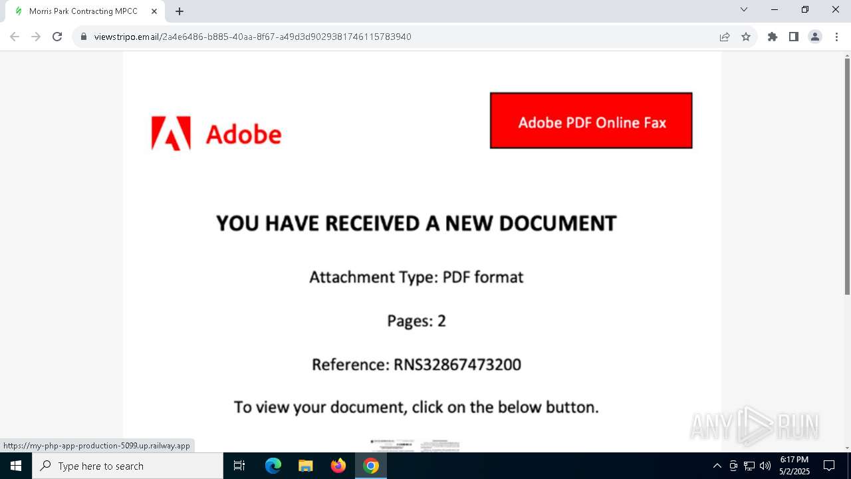Expand the tab search dropdown arrow
The width and height of the screenshot is (851, 479).
[x=744, y=9]
